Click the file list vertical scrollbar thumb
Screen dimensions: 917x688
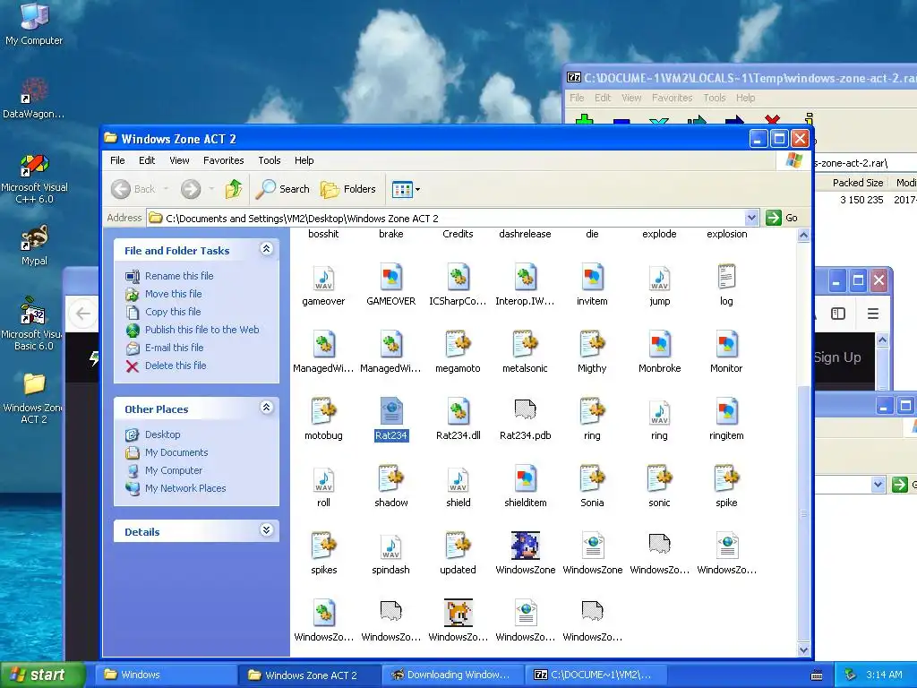coord(803,513)
